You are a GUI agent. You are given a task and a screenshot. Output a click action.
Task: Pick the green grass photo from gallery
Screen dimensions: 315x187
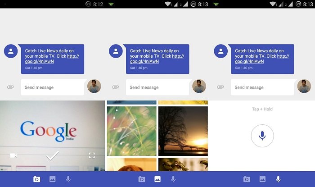[131, 131]
